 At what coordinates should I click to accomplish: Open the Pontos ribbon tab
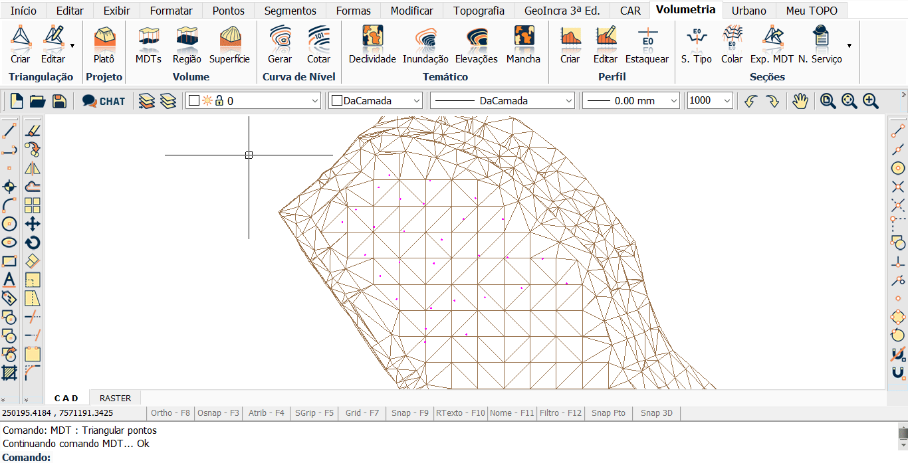(x=229, y=11)
